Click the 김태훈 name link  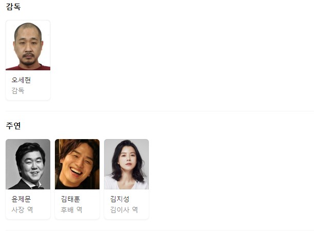70,199
